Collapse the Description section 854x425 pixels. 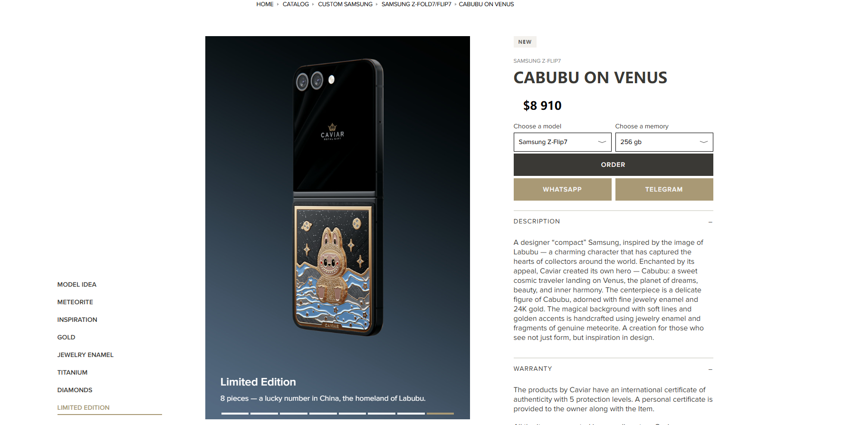tap(710, 222)
